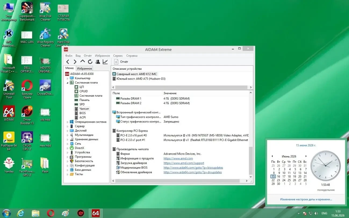This screenshot has height=218, width=349.
Task: Select BIOS in the tree
Action: 82,113
